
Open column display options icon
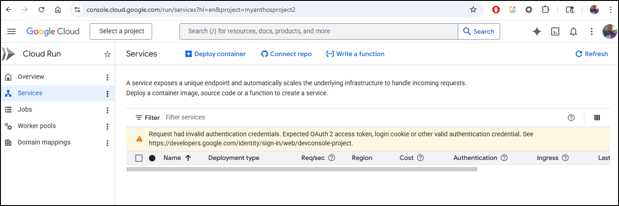click(597, 118)
